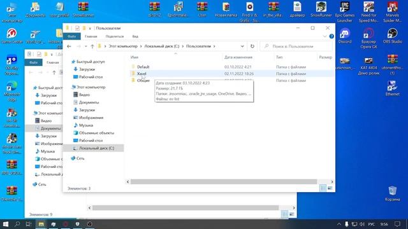Click the File Explorer taskbar icon

41,224
